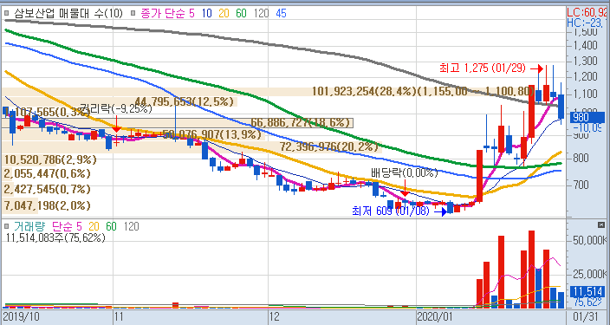Click the current volume tag 11,514
Screen dimensions: 610x325
(587, 291)
